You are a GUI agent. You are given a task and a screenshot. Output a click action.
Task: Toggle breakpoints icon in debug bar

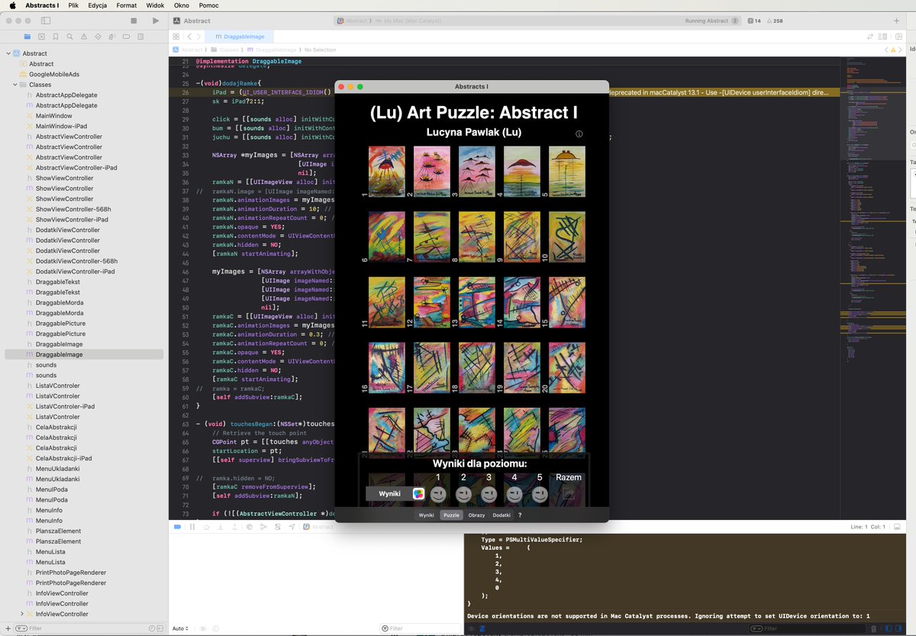click(x=178, y=527)
